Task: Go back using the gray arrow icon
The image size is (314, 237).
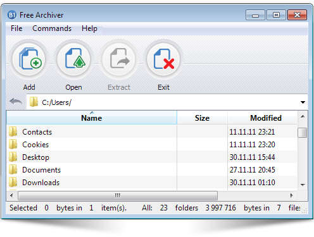Action: click(16, 102)
